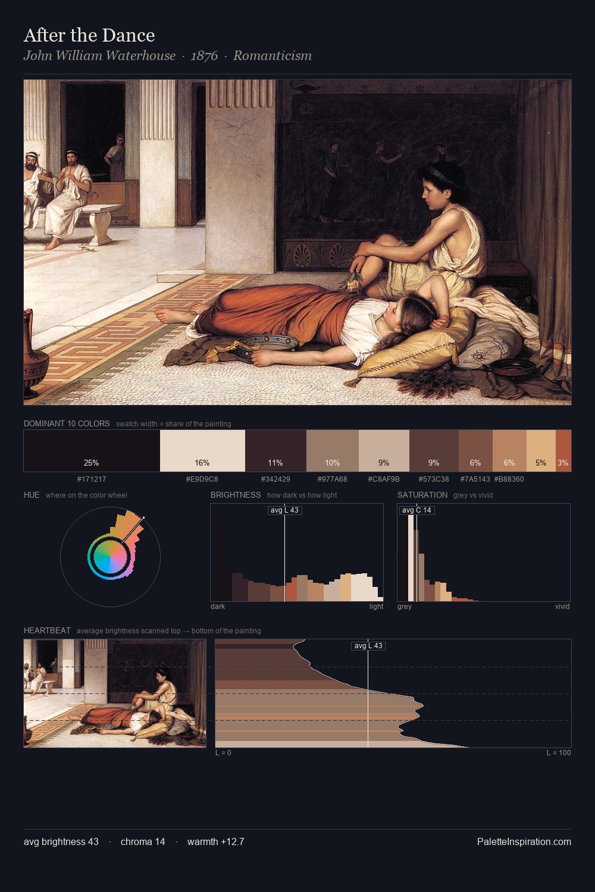Click the hex code text #E9D9C8
This screenshot has height=892, width=595.
(202, 479)
